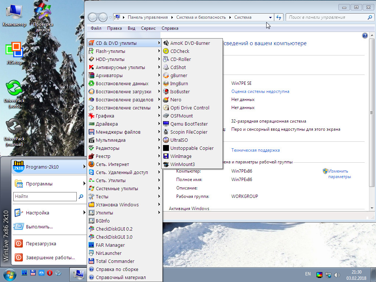376x282 pixels.
Task: Click the control panel help question mark icon
Action: (x=365, y=36)
